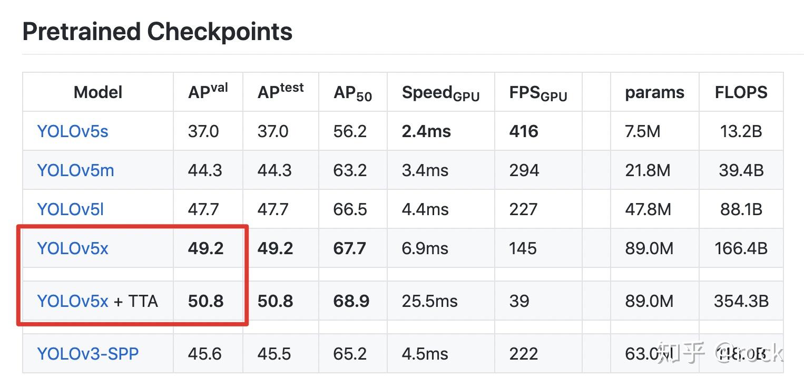Select the Model column header
This screenshot has height=386, width=804.
click(x=98, y=92)
